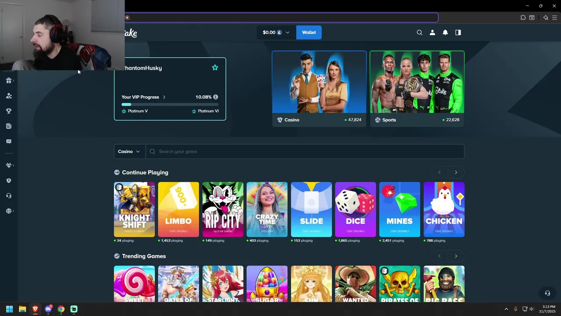Open the blog news icon in sidebar
The height and width of the screenshot is (316, 561).
[x=8, y=126]
